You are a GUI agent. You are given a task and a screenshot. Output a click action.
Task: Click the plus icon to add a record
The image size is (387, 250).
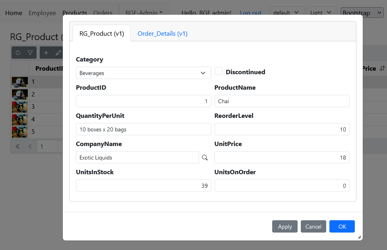coord(46,53)
